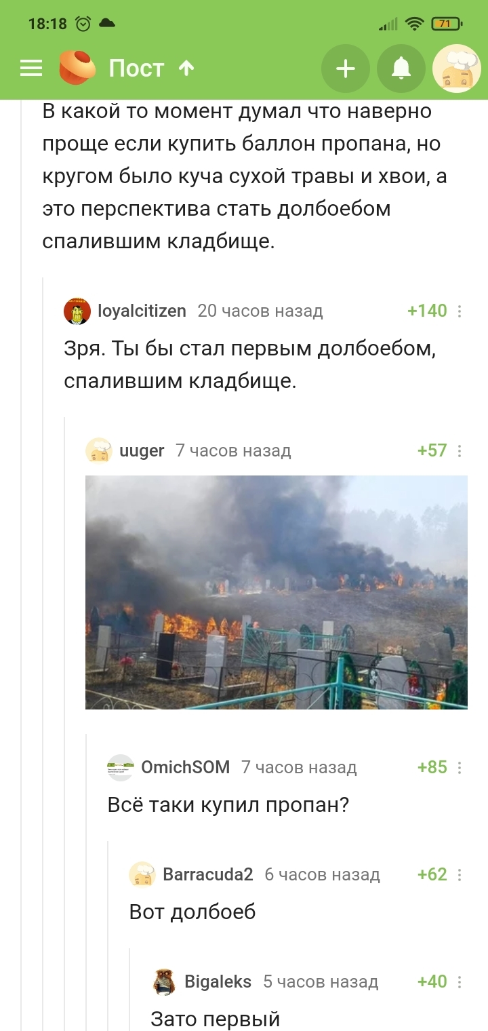
Task: Open notifications bell
Action: click(x=401, y=69)
